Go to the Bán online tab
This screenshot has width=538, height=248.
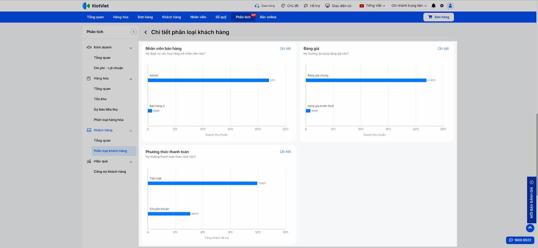(268, 17)
